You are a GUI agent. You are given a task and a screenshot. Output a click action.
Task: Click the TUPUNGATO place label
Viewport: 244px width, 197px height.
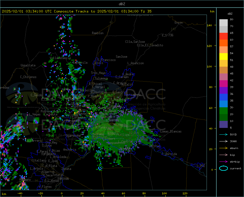(x=49, y=154)
